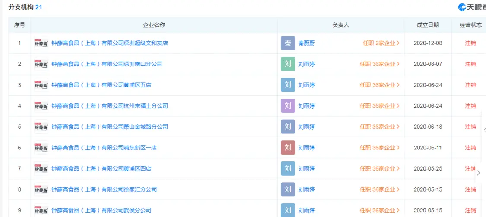The image size is (486, 217).
Task: Click the 序号 column header
Action: point(19,25)
